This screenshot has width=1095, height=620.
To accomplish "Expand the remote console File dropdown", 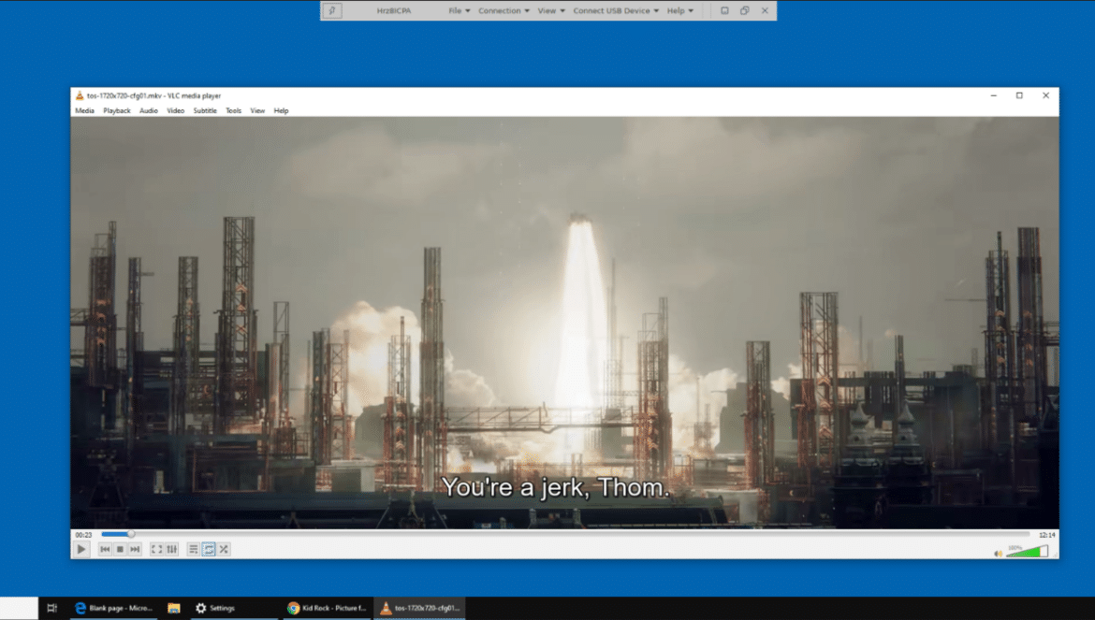I will [459, 10].
